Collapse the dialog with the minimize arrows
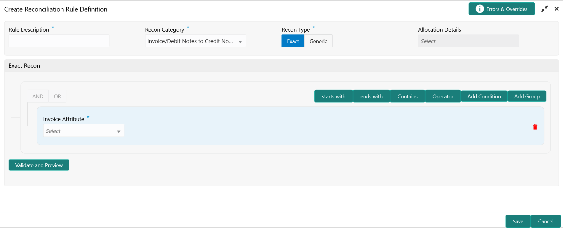 point(545,9)
